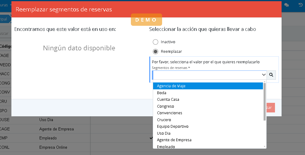This screenshot has height=155, width=305.
Task: Select the Convenciones list entry
Action: click(169, 113)
